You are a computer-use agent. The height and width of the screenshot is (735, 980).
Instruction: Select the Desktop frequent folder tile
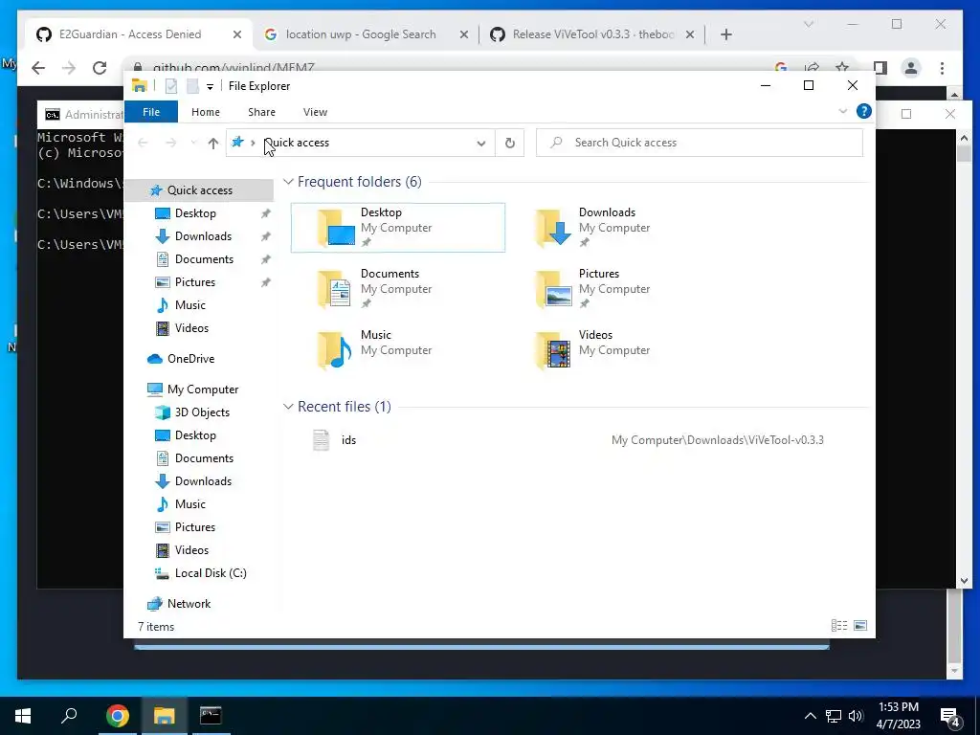coord(398,228)
